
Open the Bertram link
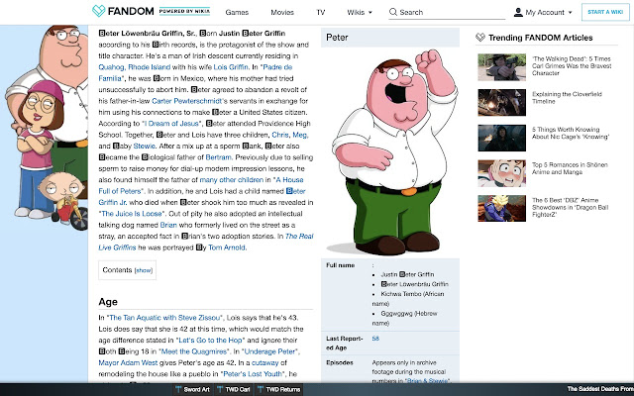click(x=218, y=157)
